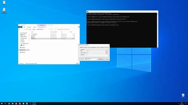The width and height of the screenshot is (188, 105).
Task: Open the Details tab in NSSM installer
Action: [85, 48]
